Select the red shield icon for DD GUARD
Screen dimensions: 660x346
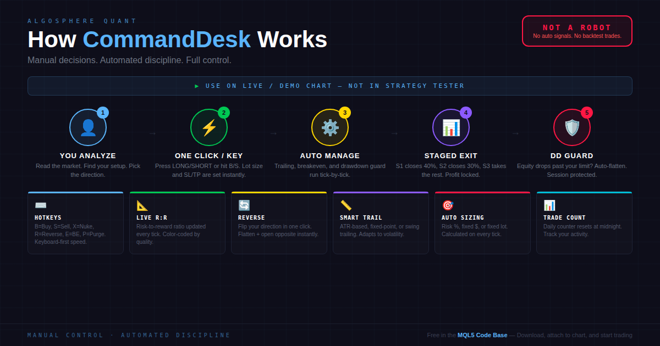572,127
